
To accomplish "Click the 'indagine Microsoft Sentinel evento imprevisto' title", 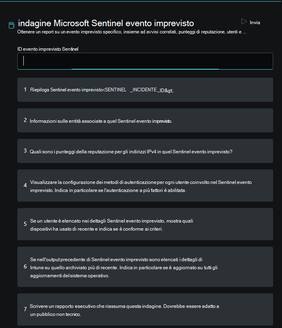I will (106, 23).
